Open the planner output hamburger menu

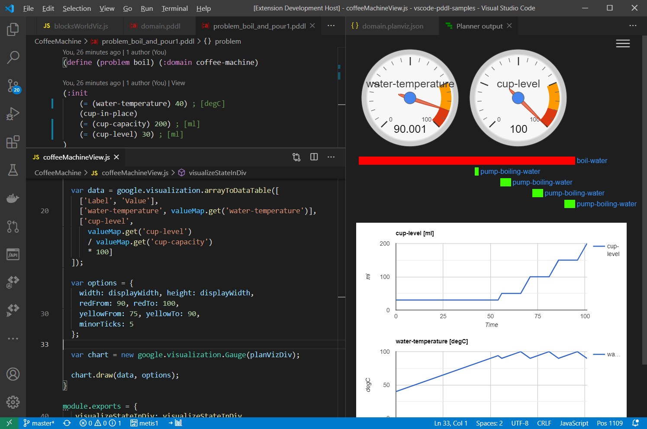point(623,44)
